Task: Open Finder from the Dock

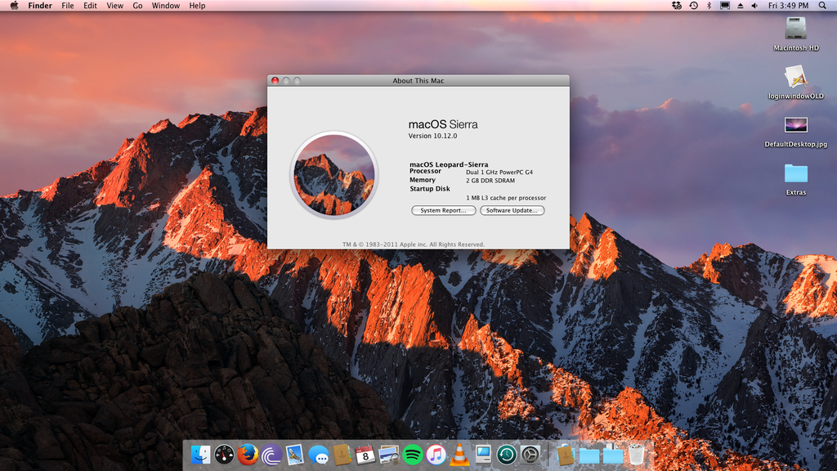Action: 200,455
